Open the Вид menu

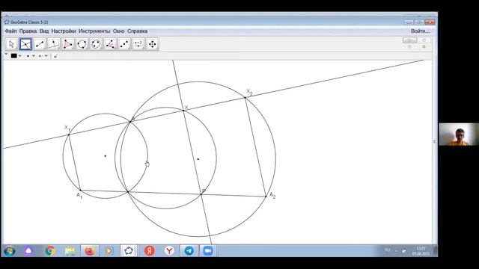pyautogui.click(x=44, y=31)
